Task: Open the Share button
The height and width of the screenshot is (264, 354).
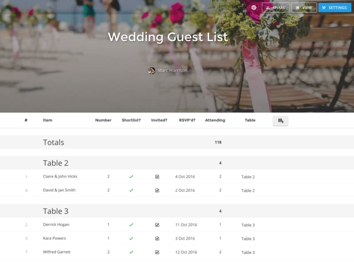Action: point(276,8)
